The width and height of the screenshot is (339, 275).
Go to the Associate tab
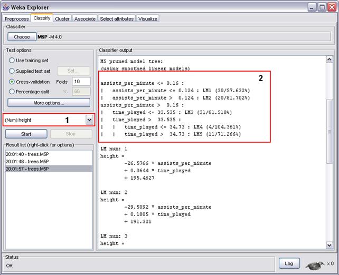[x=85, y=18]
